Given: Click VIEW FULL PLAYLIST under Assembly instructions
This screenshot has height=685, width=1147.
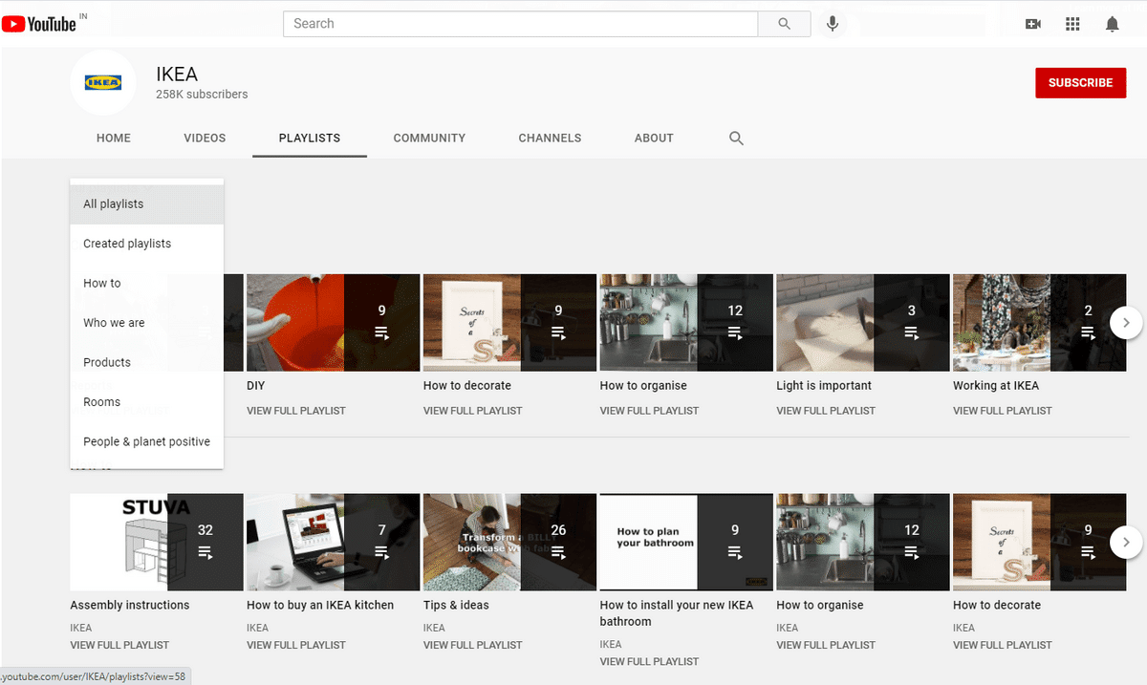Looking at the screenshot, I should click(x=119, y=646).
